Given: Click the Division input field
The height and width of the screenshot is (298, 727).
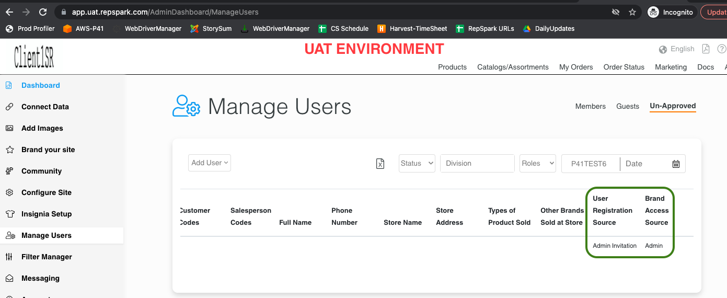Looking at the screenshot, I should (477, 163).
